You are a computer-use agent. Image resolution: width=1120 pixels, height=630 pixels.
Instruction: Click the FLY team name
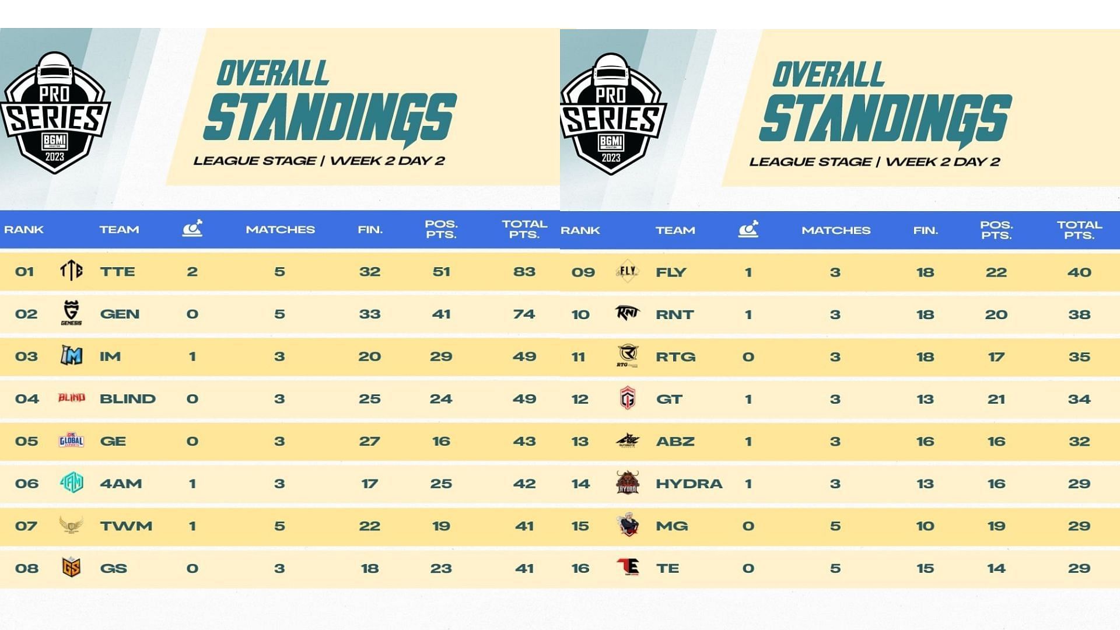click(671, 272)
